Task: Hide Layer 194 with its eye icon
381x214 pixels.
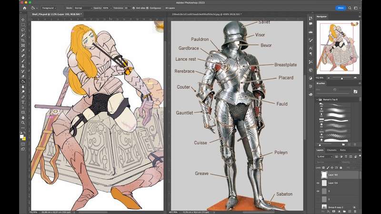Action: coord(318,183)
